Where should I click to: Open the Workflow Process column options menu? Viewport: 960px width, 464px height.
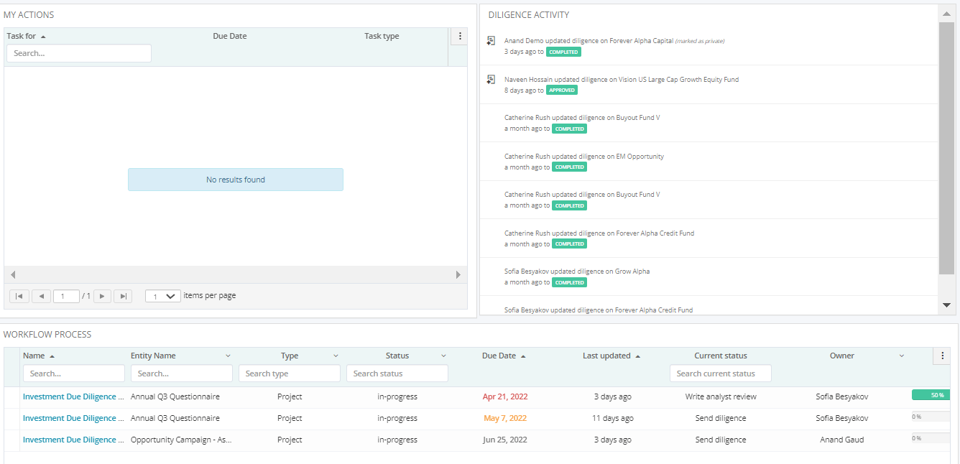(x=942, y=355)
